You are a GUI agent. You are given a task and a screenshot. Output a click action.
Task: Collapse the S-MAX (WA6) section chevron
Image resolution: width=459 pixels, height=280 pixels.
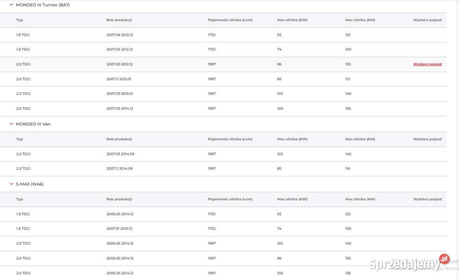pyautogui.click(x=11, y=184)
